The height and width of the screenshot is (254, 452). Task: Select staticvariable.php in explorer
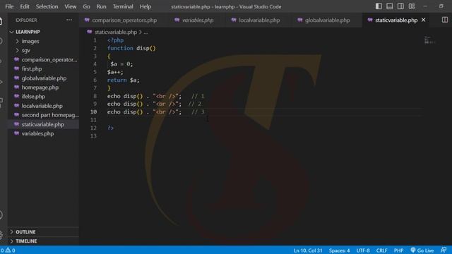[42, 124]
